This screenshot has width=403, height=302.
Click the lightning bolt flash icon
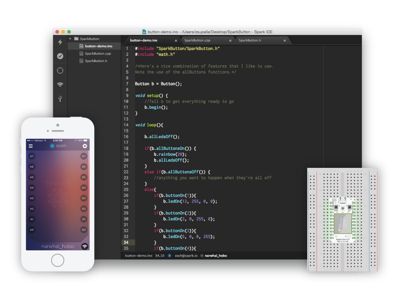coord(60,42)
